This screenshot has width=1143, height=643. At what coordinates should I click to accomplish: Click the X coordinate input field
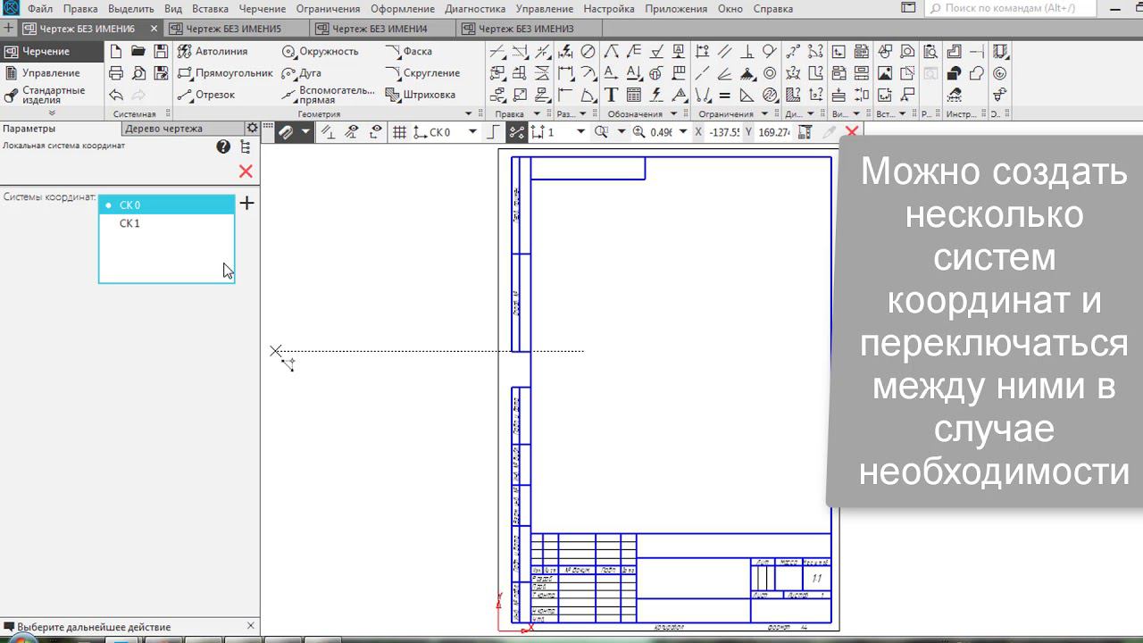click(724, 132)
